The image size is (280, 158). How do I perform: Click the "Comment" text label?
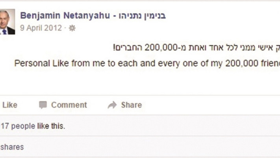(x=69, y=105)
